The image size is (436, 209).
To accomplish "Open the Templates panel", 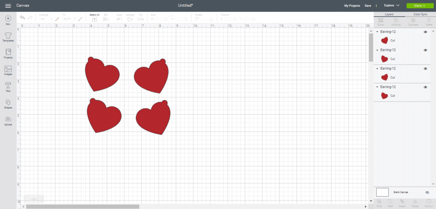I will [8, 36].
